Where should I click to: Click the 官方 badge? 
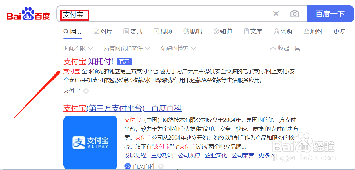click(124, 61)
